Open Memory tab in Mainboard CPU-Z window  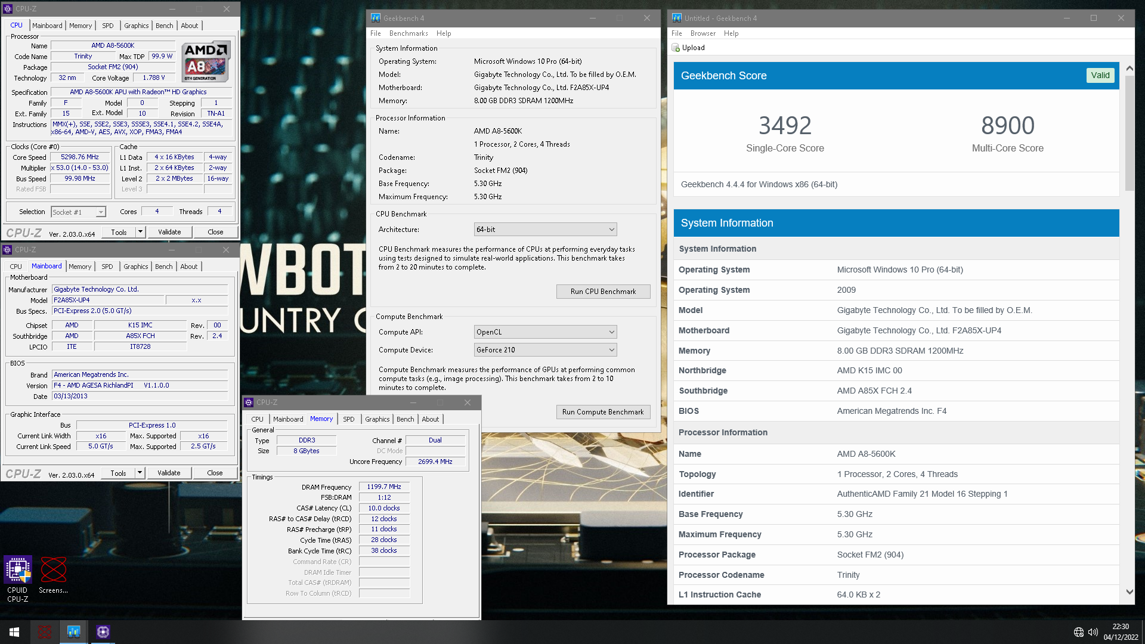pos(80,267)
